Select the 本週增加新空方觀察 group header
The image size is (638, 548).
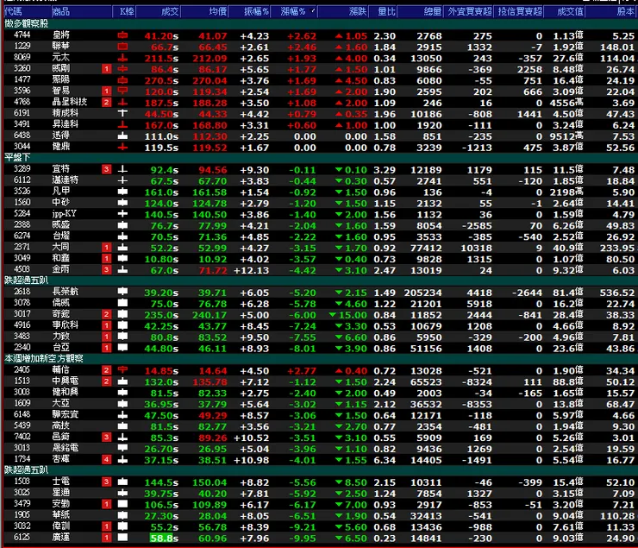pyautogui.click(x=43, y=359)
